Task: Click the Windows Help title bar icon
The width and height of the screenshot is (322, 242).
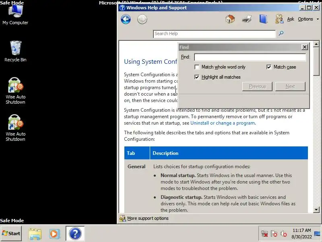Action: (x=122, y=8)
